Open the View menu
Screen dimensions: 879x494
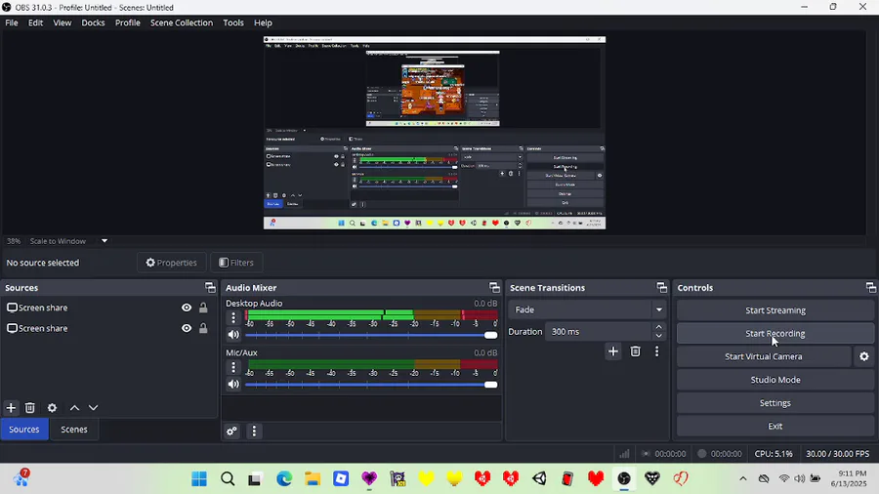63,23
